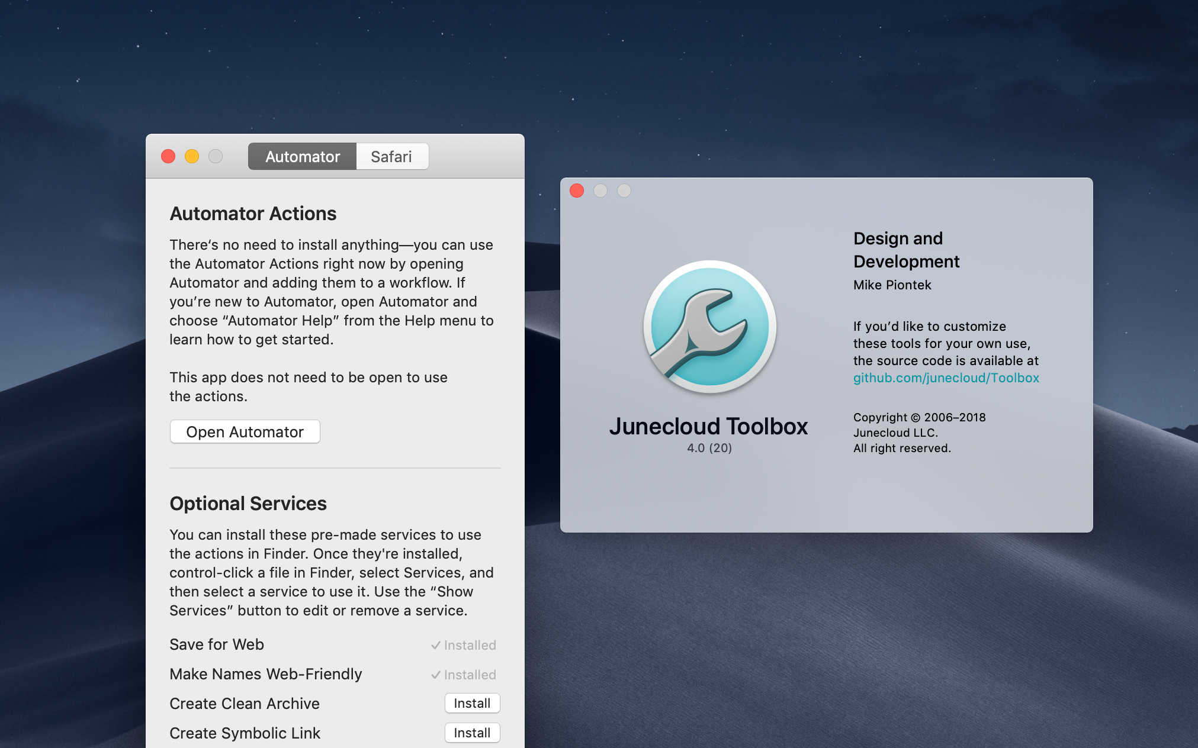The image size is (1198, 748).
Task: Click the Junecloud Toolbox app title text
Action: (708, 426)
